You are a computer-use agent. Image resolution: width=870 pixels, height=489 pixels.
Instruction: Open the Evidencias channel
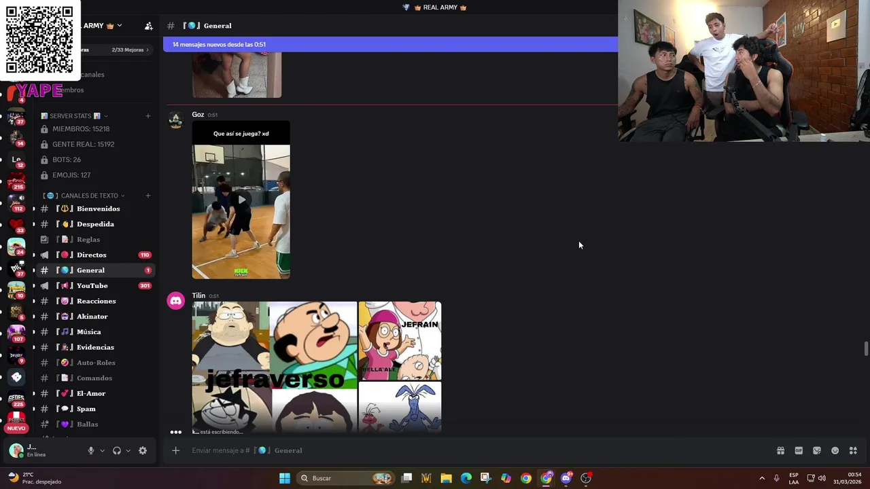pyautogui.click(x=95, y=347)
